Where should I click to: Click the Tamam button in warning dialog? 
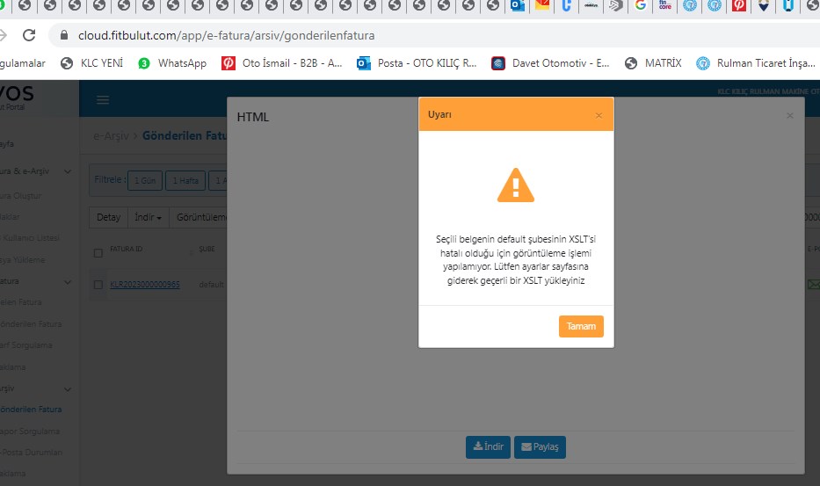(x=581, y=326)
